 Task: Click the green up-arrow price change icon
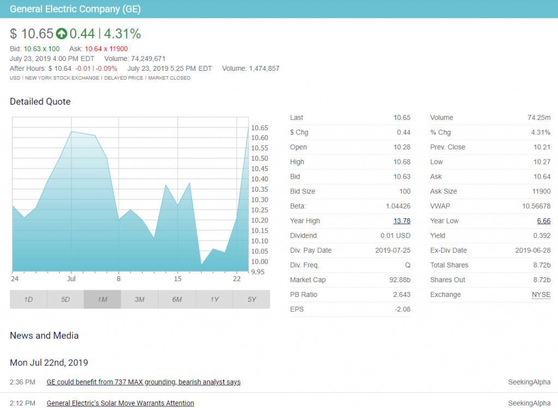62,34
